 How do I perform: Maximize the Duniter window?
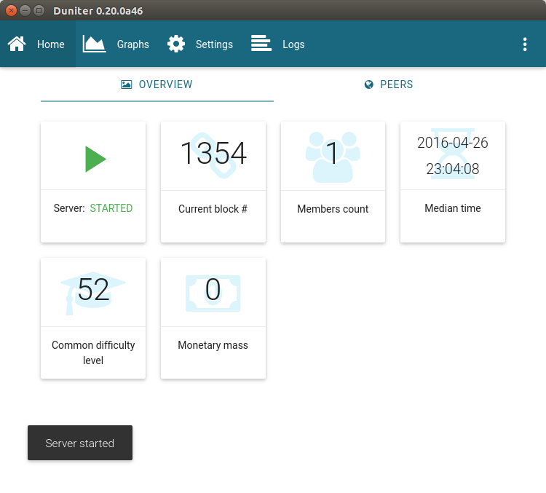click(39, 10)
